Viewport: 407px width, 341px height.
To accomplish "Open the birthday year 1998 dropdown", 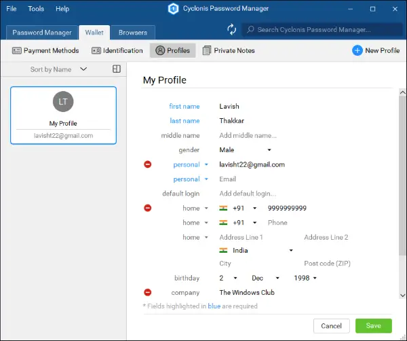I will [x=305, y=278].
